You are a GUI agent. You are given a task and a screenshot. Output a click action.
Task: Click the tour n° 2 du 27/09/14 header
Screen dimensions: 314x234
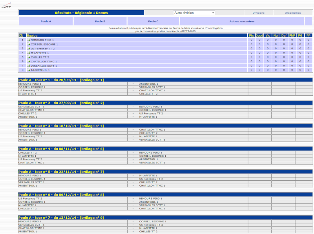pos(165,103)
